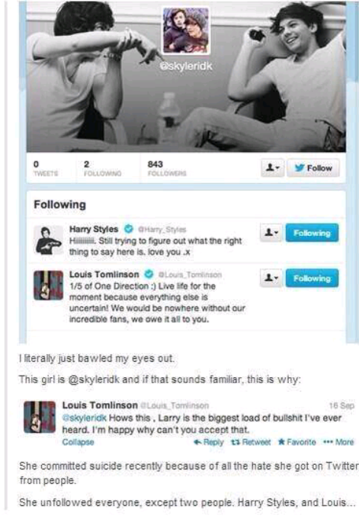Retweet the Louis Tomlinson tweet
Image resolution: width=359 pixels, height=516 pixels.
(251, 442)
